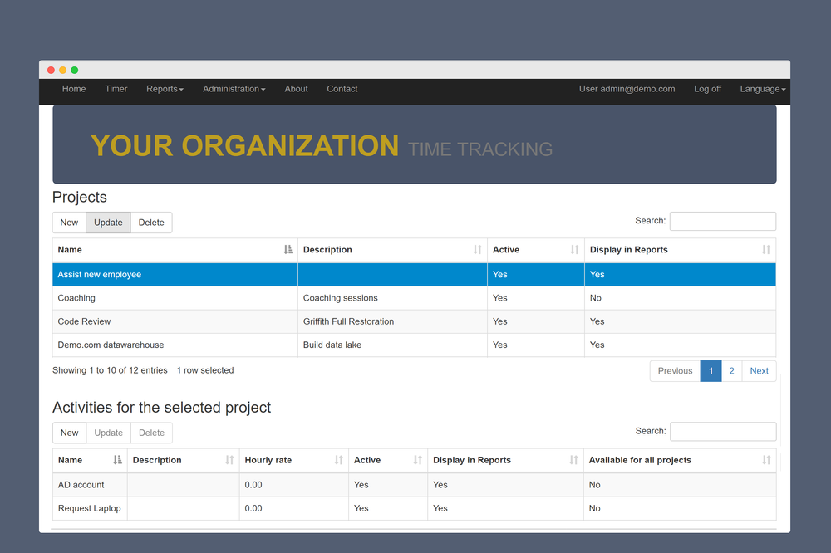Image resolution: width=831 pixels, height=553 pixels.
Task: Sort the Projects table by Name
Action: point(288,249)
